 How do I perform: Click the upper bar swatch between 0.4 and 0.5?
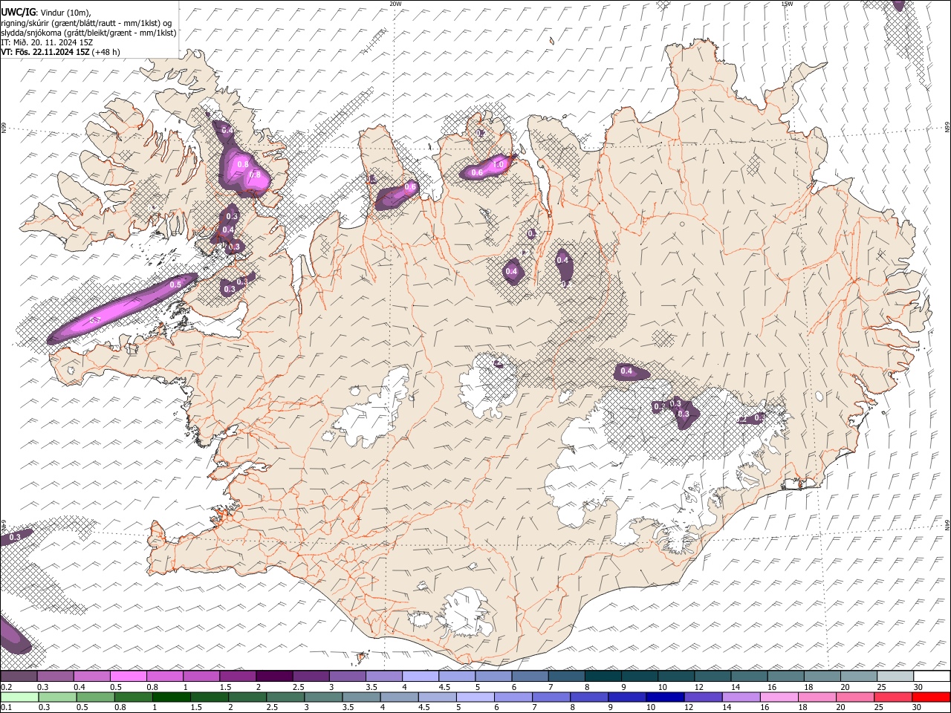tap(91, 677)
